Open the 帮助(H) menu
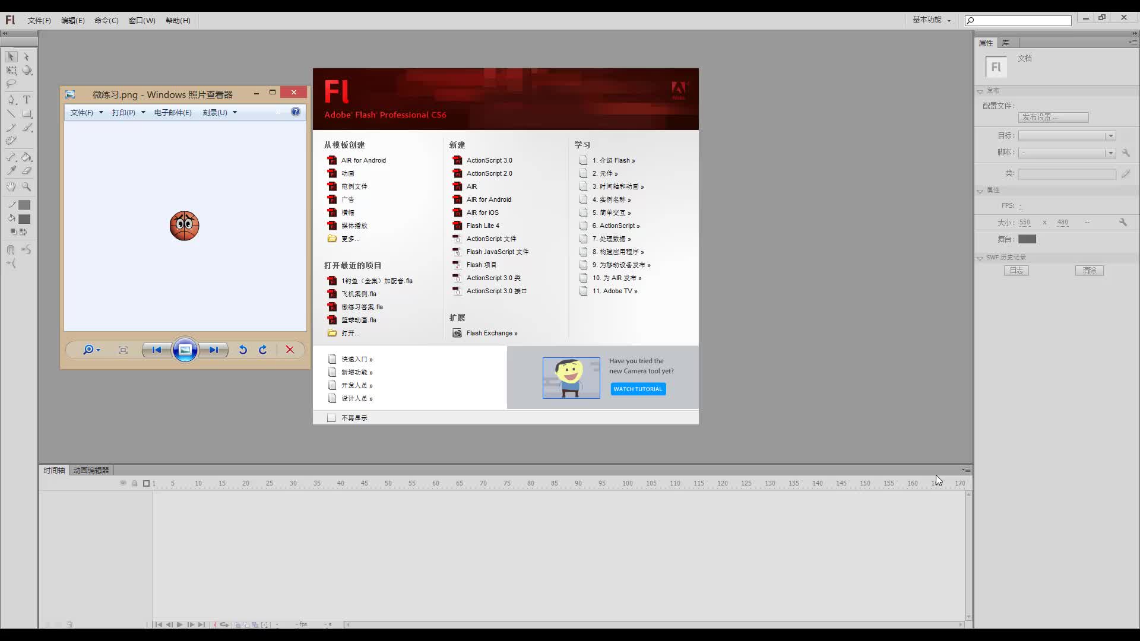 click(178, 20)
